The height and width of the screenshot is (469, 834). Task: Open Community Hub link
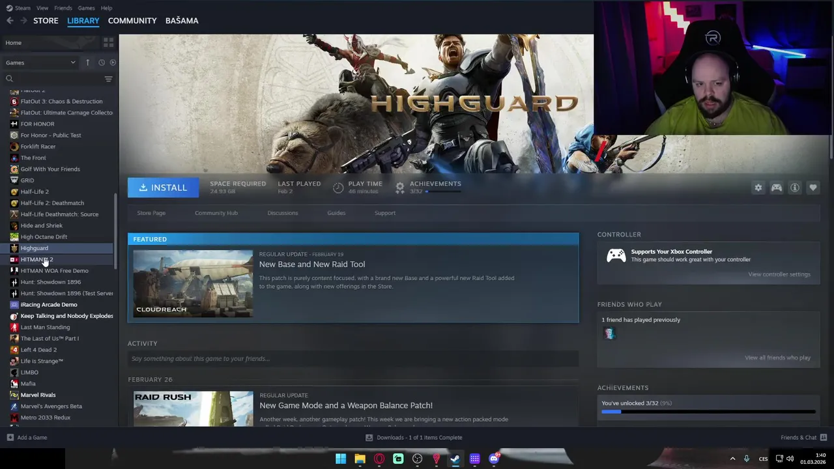[x=216, y=213]
